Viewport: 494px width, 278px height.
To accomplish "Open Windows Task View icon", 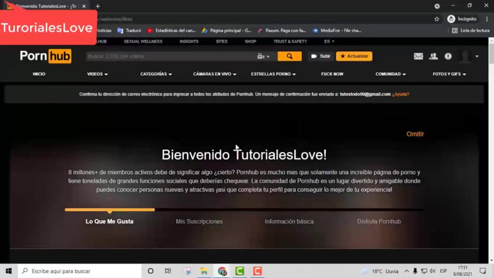I will (168, 271).
